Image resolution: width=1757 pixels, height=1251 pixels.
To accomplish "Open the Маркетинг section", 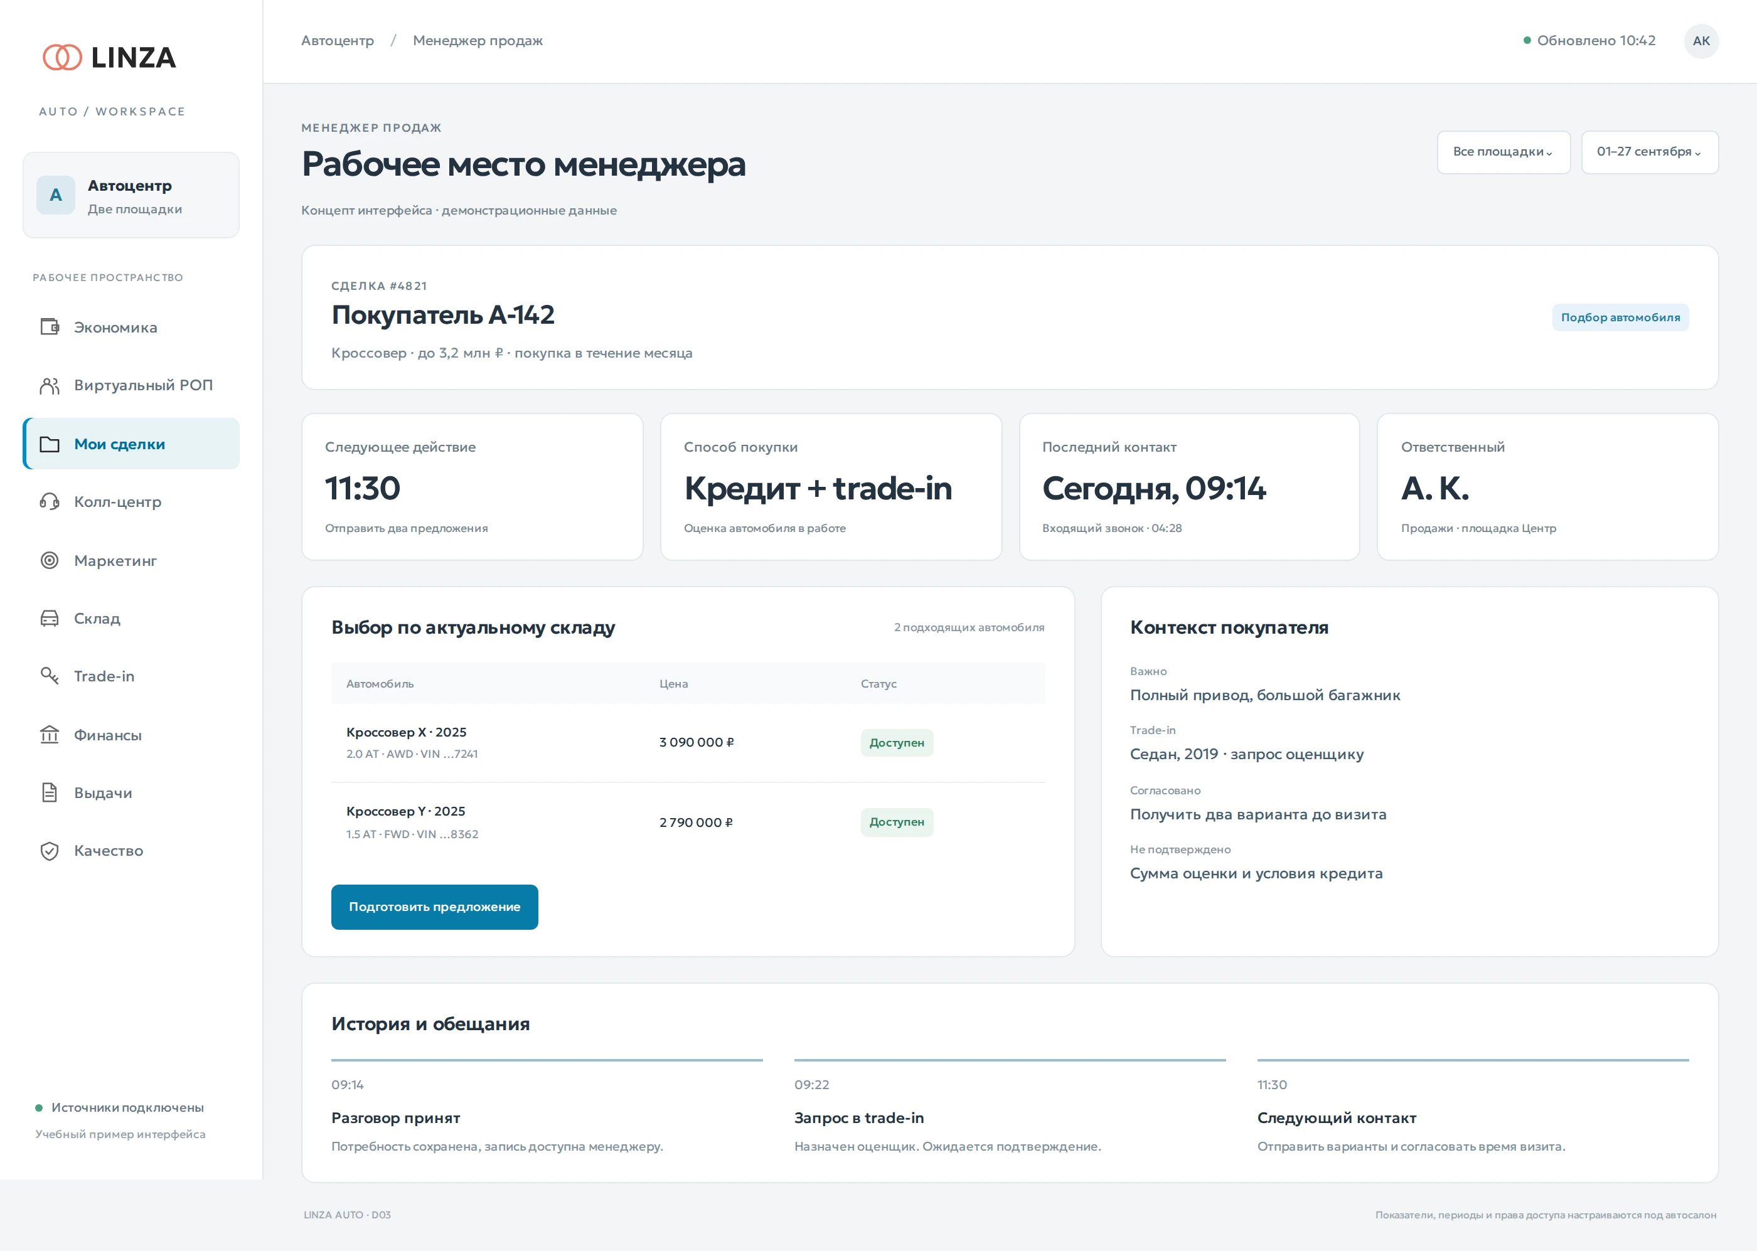I will tap(131, 560).
